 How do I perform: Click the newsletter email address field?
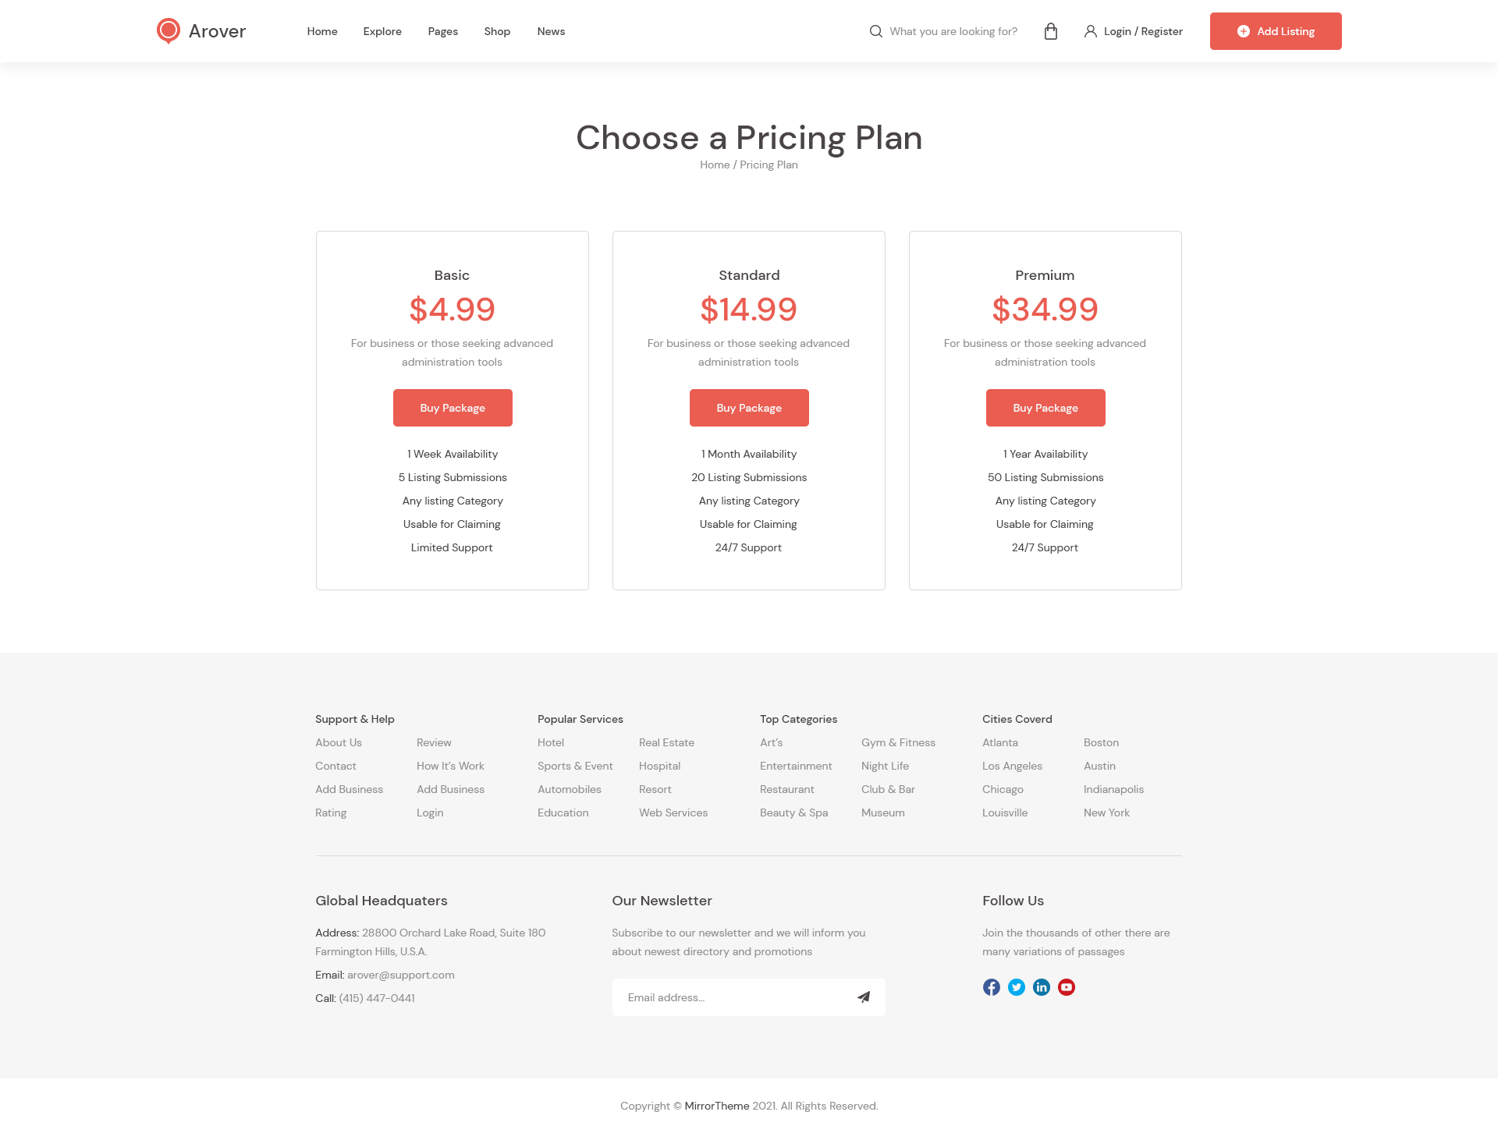(729, 997)
